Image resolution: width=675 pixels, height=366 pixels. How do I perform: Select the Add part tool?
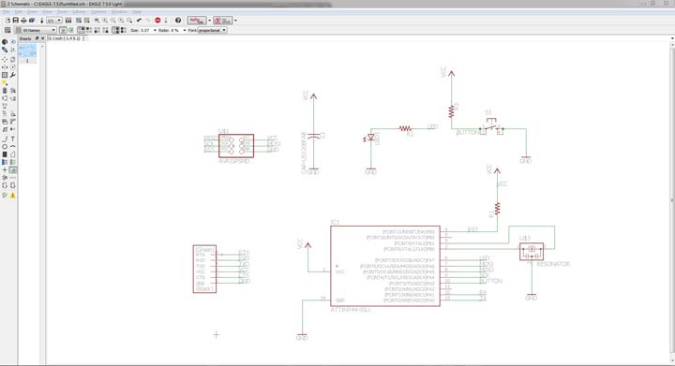13,91
